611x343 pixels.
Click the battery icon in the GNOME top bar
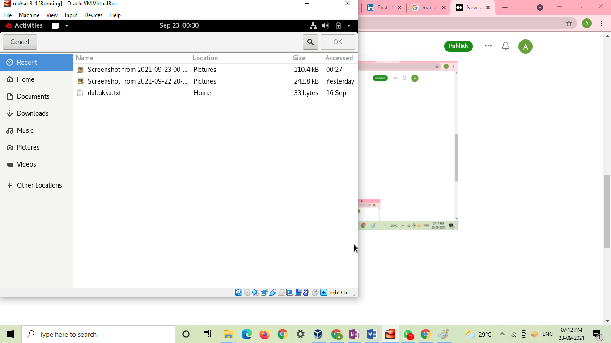tap(338, 25)
